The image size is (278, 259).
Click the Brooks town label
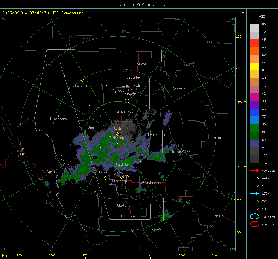click(220, 216)
